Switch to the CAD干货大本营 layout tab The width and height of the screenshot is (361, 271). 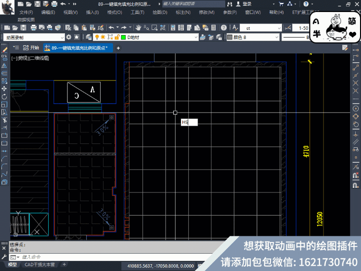pyautogui.click(x=39, y=265)
